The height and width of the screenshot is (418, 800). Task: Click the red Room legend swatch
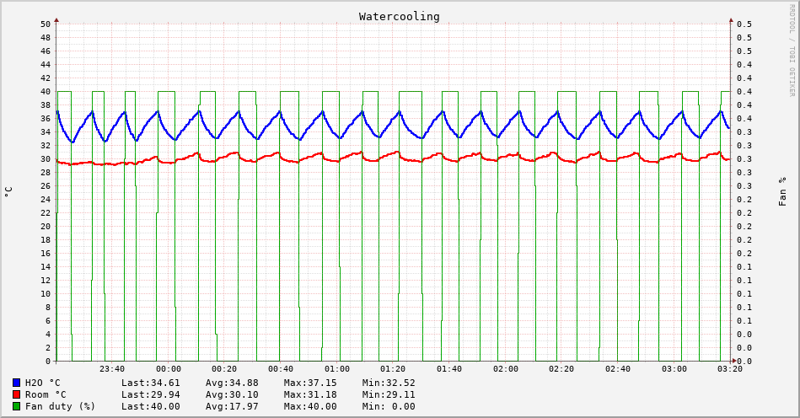16,394
